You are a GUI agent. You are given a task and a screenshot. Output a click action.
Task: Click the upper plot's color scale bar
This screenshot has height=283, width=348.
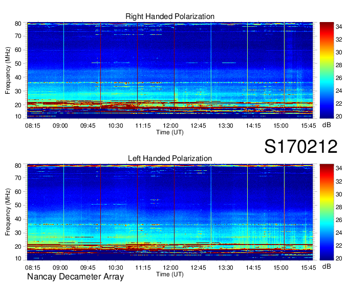327,70
